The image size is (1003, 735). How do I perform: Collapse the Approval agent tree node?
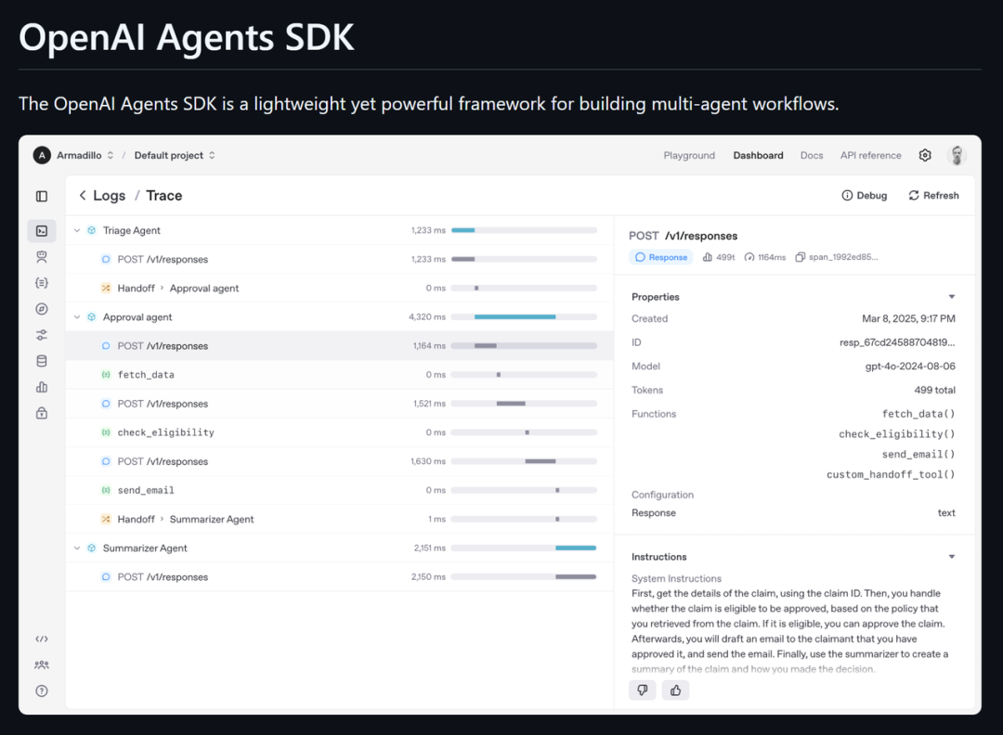(x=77, y=317)
